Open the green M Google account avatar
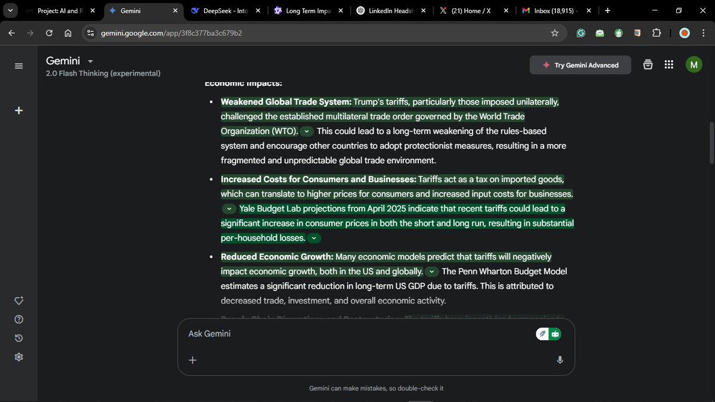The width and height of the screenshot is (715, 402). click(x=694, y=65)
